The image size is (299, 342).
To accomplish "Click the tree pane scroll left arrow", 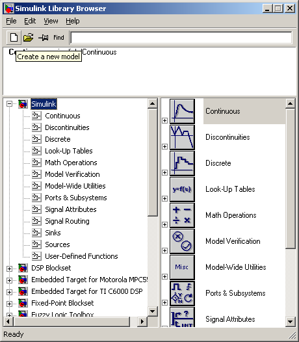I will [x=8, y=321].
